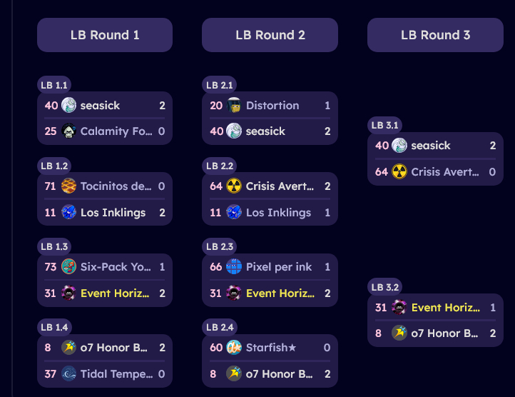Select the LB Round 3 header
The image size is (515, 397).
tap(435, 35)
